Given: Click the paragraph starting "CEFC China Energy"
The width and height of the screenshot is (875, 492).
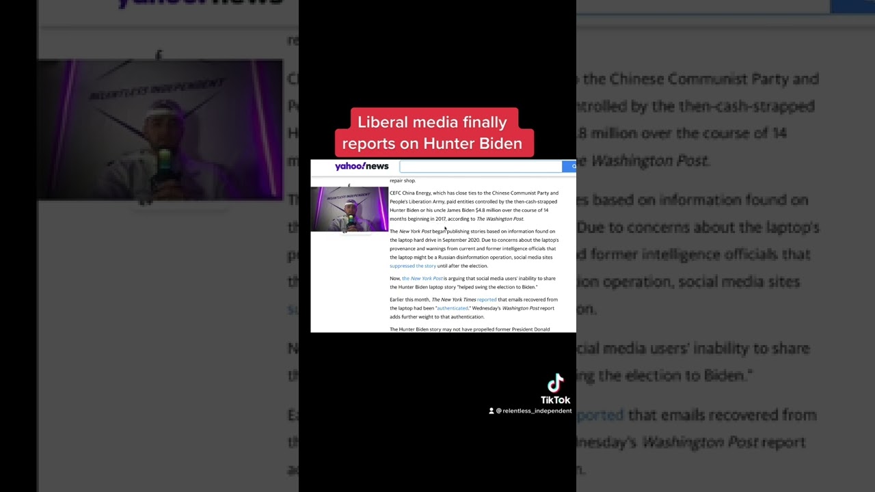Looking at the screenshot, I should point(474,206).
